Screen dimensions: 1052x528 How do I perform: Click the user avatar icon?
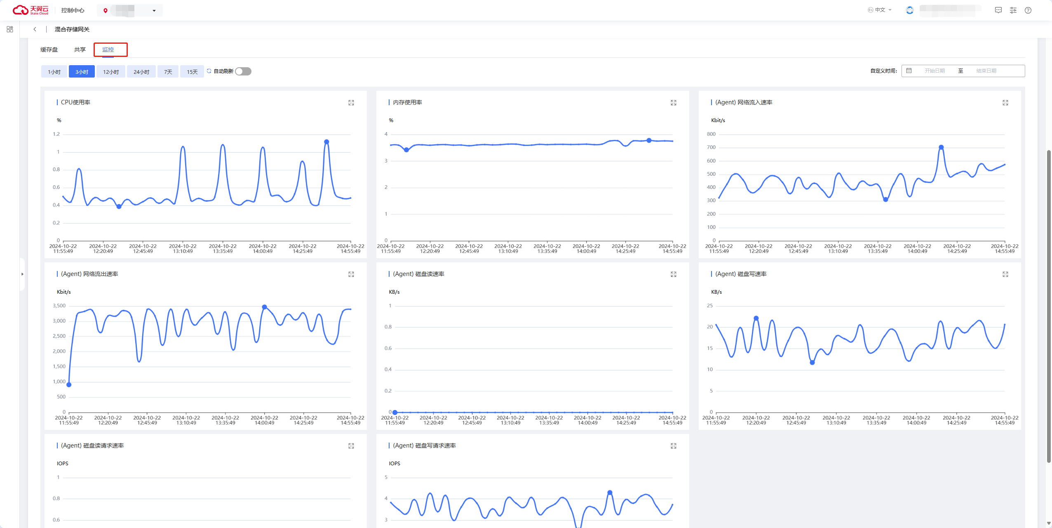pos(910,10)
